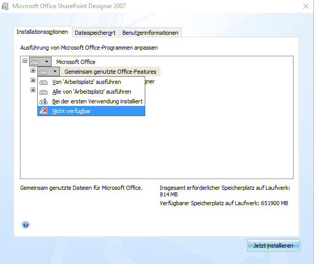Viewport: 314px width, 264px height.
Task: Select 'Alle von Arbeitsplatz ausführen' option
Action: [x=92, y=92]
